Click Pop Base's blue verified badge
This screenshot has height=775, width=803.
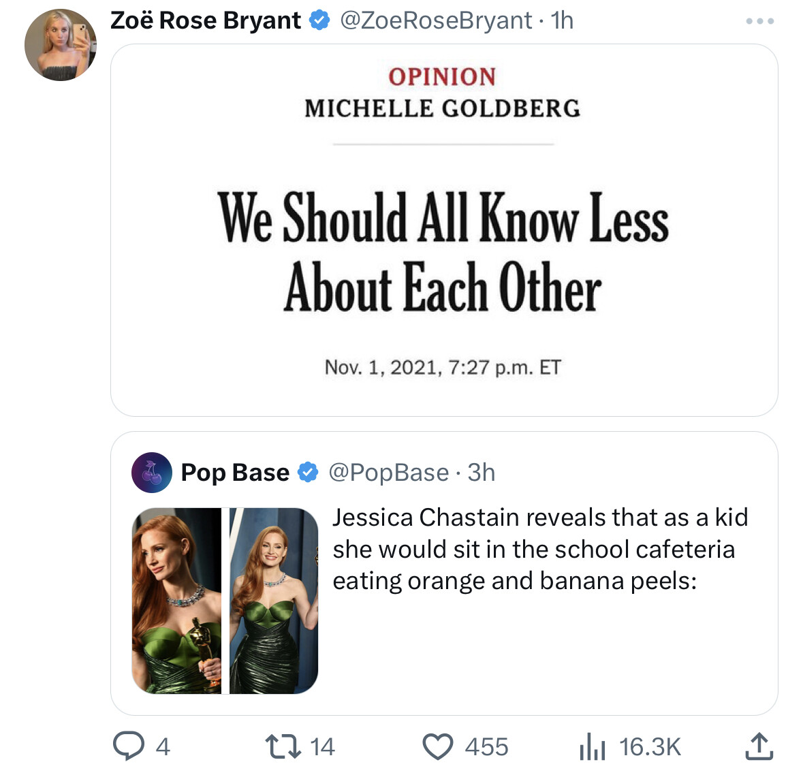[x=309, y=472]
